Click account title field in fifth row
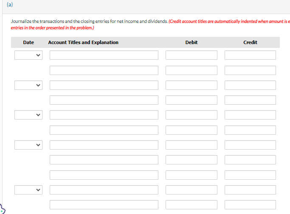Screen dimensions: 290x214 tap(104, 115)
